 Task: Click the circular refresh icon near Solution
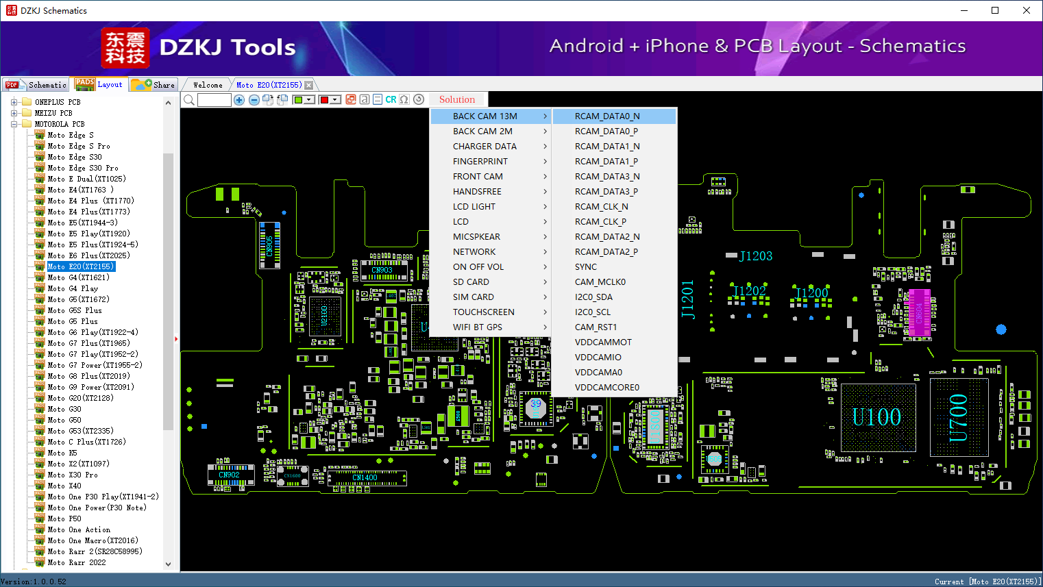pyautogui.click(x=419, y=100)
